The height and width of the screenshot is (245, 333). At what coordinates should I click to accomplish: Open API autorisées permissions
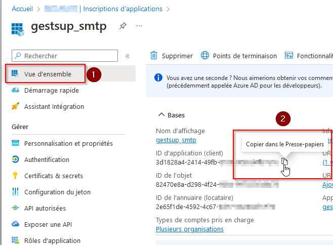(x=45, y=208)
